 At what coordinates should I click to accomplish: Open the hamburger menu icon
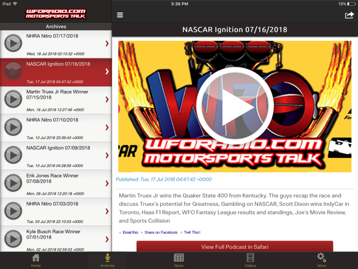tap(120, 15)
